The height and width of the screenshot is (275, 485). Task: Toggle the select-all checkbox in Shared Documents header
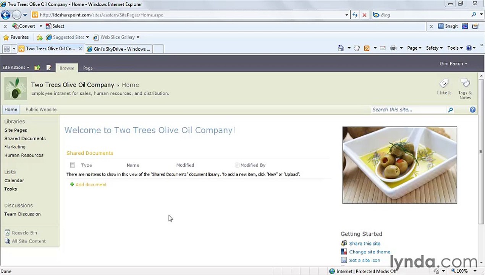[73, 165]
